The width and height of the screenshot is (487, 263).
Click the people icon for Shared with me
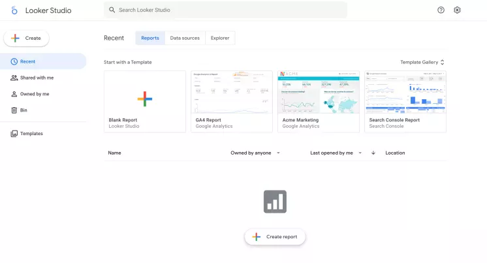point(14,78)
